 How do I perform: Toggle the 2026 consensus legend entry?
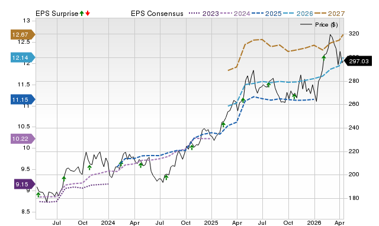click(x=298, y=14)
